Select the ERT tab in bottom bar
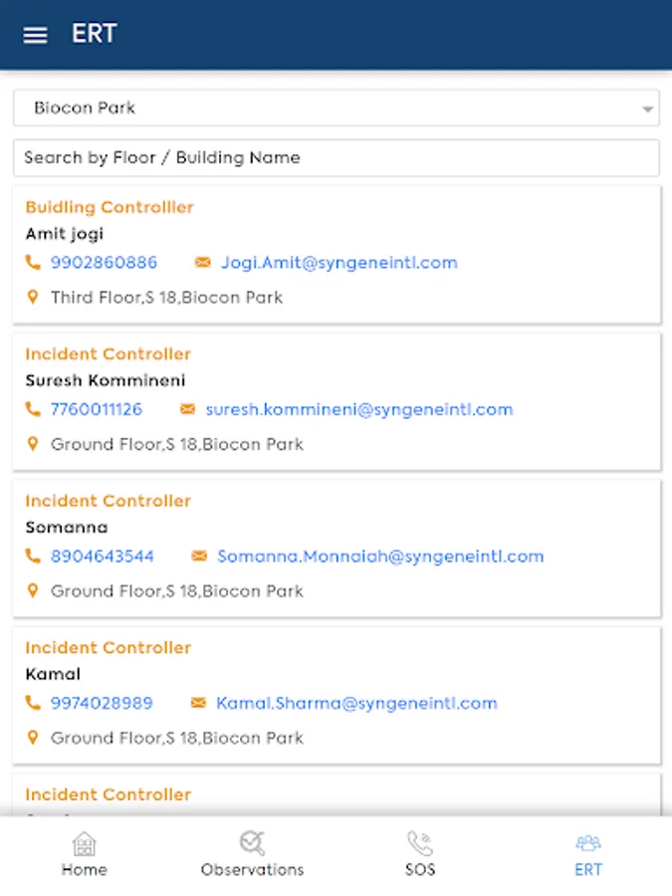Viewport: 672px width, 896px height. click(x=587, y=854)
